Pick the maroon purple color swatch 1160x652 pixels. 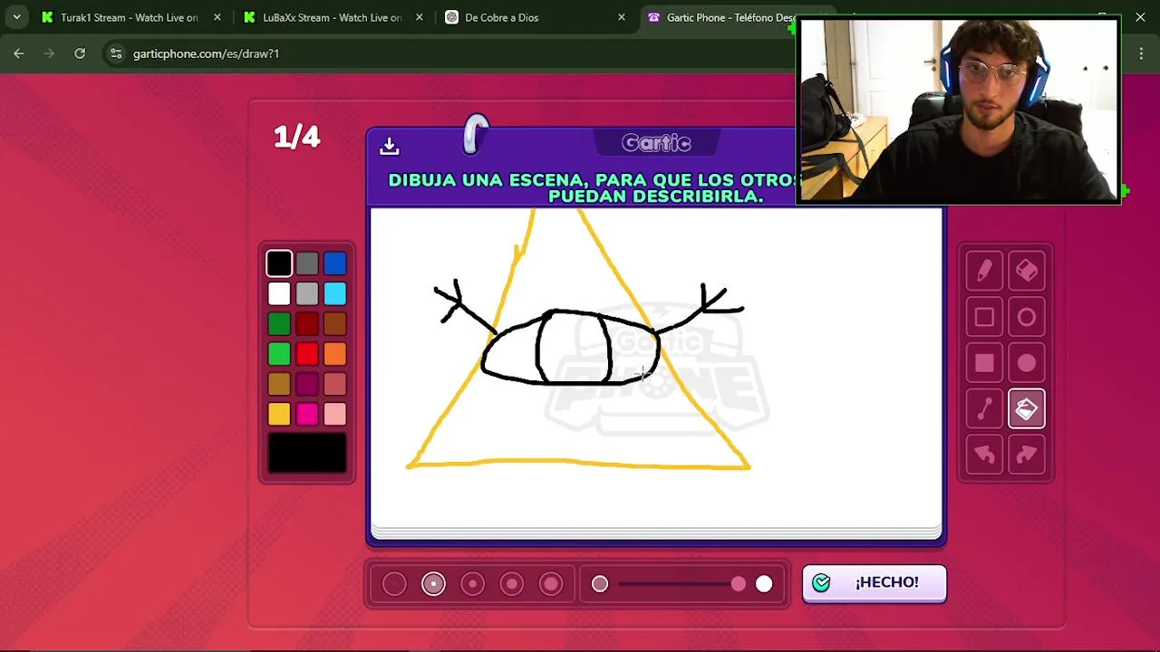click(x=307, y=384)
